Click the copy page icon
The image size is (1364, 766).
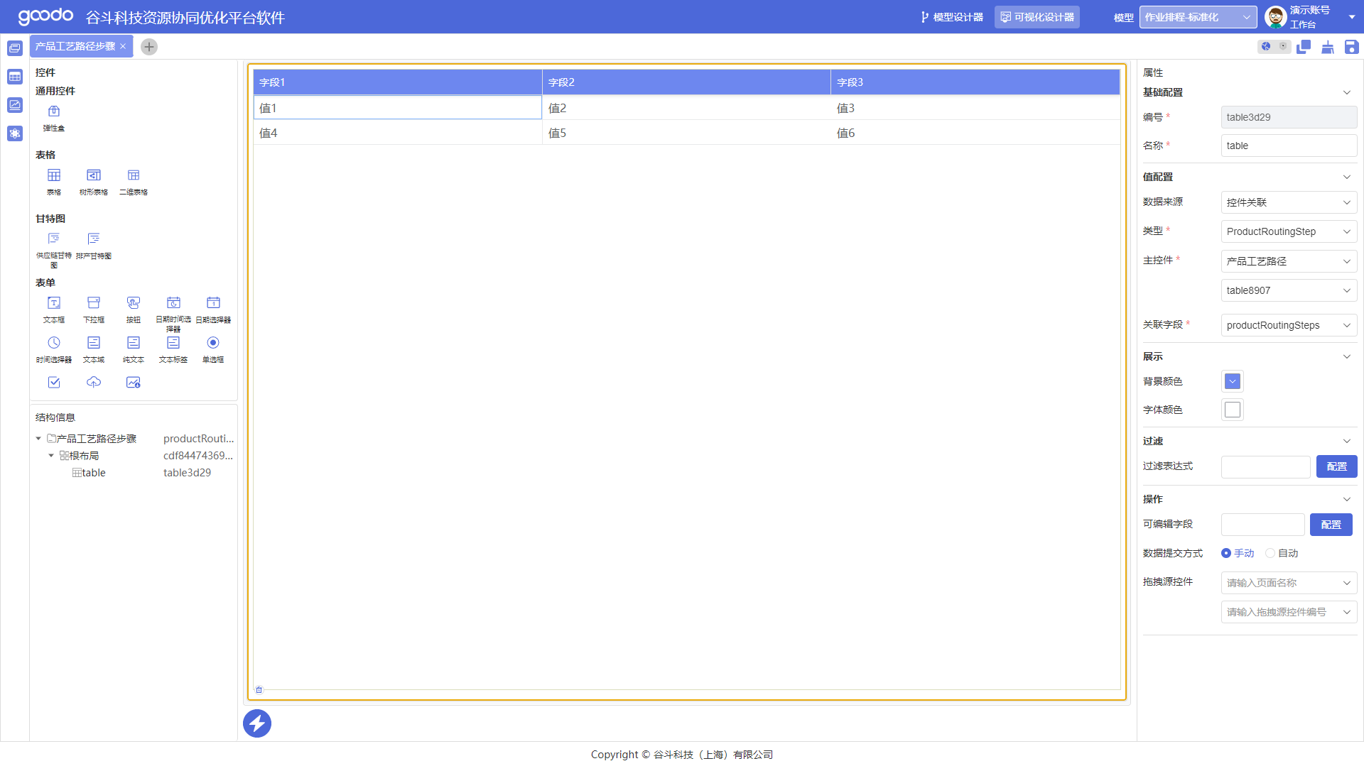click(1304, 47)
